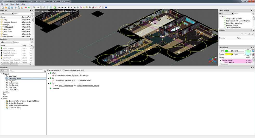Click the red diagonal line tool icon
Screen dimensions: 255x138
pos(96,8)
